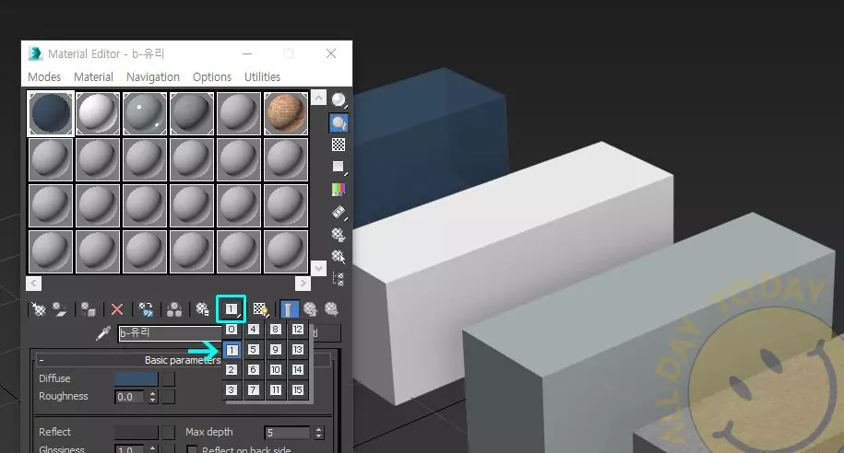Open the Sample Type sphere flyout
The width and height of the screenshot is (844, 453).
[339, 100]
